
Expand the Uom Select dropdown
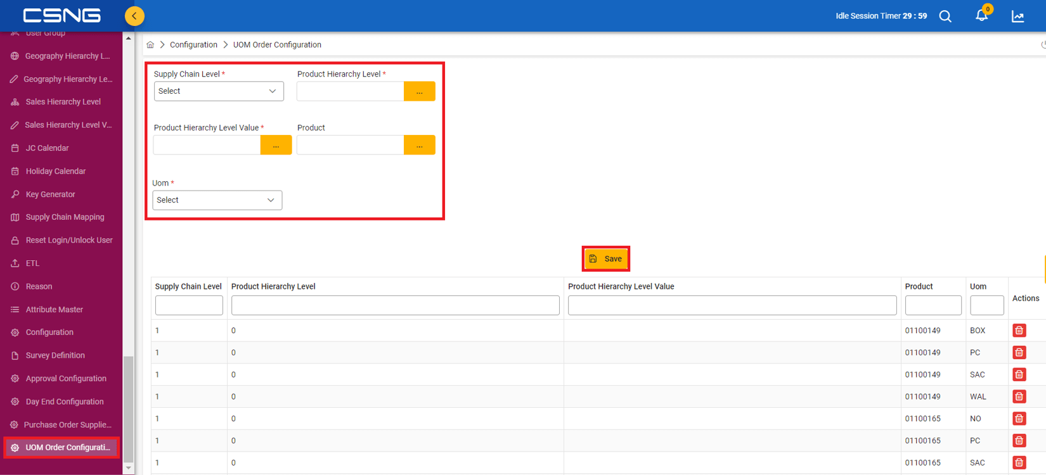[x=217, y=200]
